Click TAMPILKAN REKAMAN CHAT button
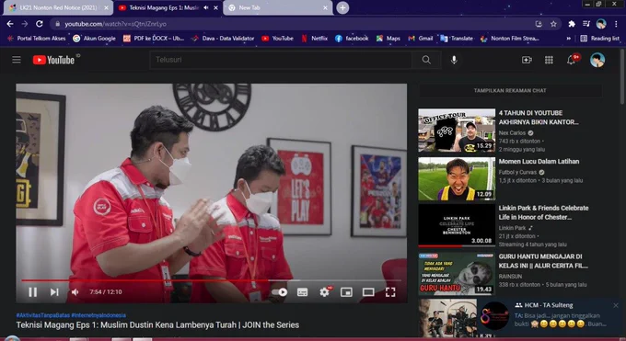 (x=510, y=90)
